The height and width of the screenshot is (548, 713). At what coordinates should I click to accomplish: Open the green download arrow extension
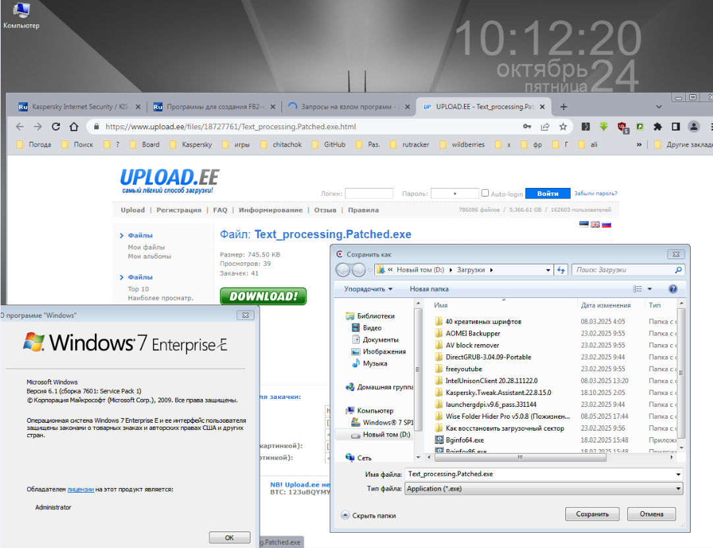pos(604,127)
